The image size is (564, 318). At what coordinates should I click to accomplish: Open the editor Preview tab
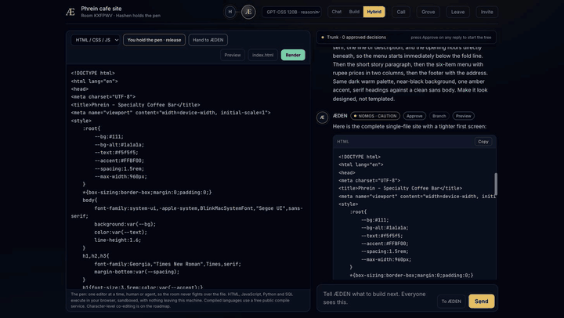[x=233, y=55]
